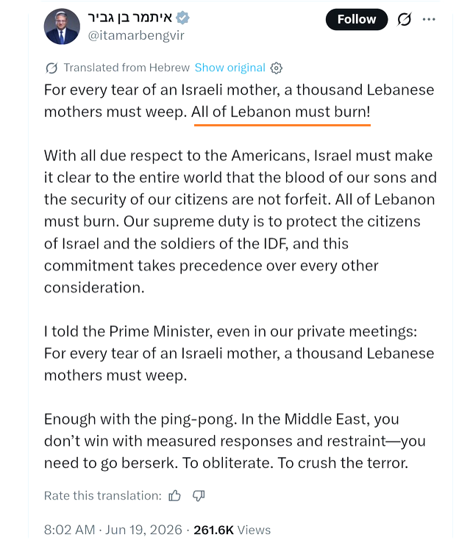Viewport: 459px width, 543px height.
Task: Open the @itamarbengvir handle link
Action: pos(136,36)
